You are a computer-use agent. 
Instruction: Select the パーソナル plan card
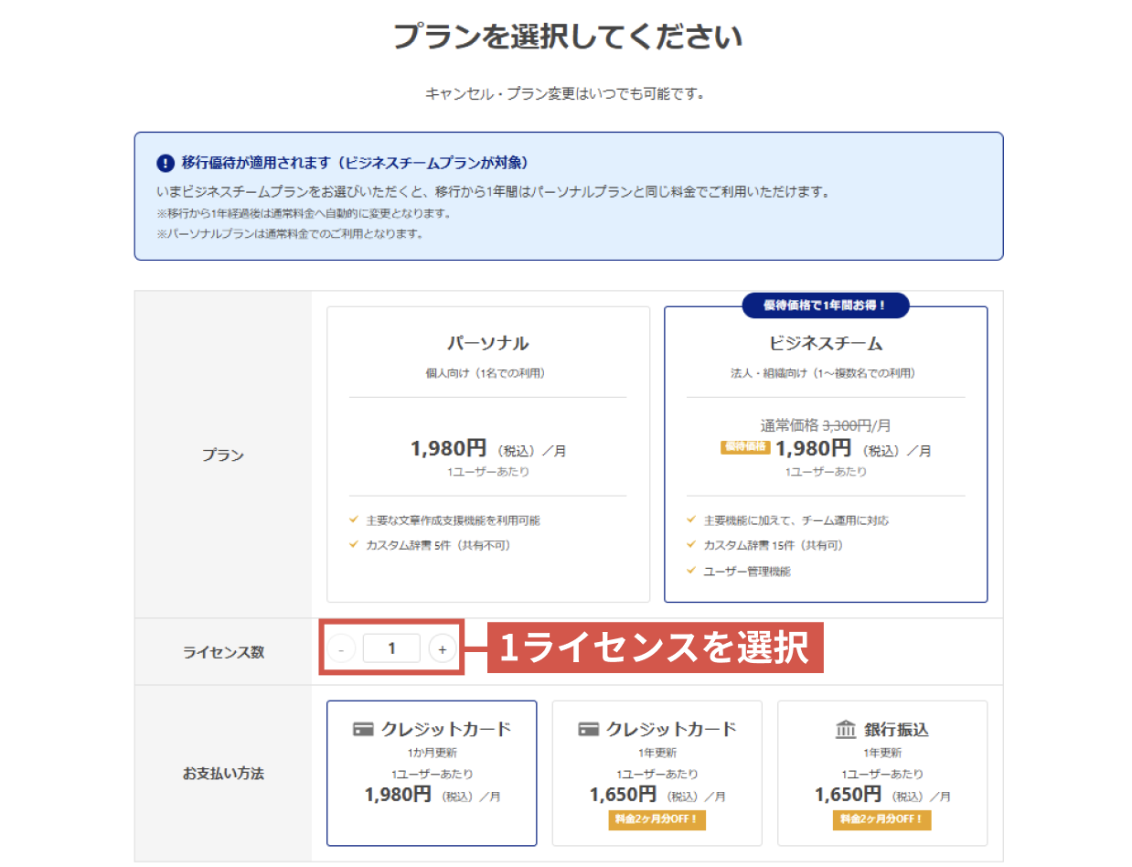tap(488, 454)
